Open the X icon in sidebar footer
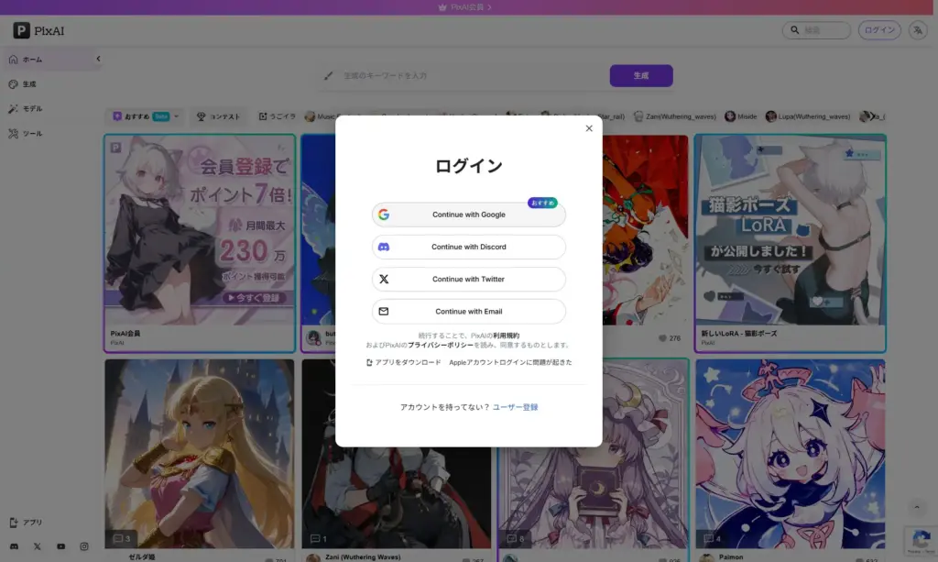This screenshot has width=938, height=562. coord(37,546)
